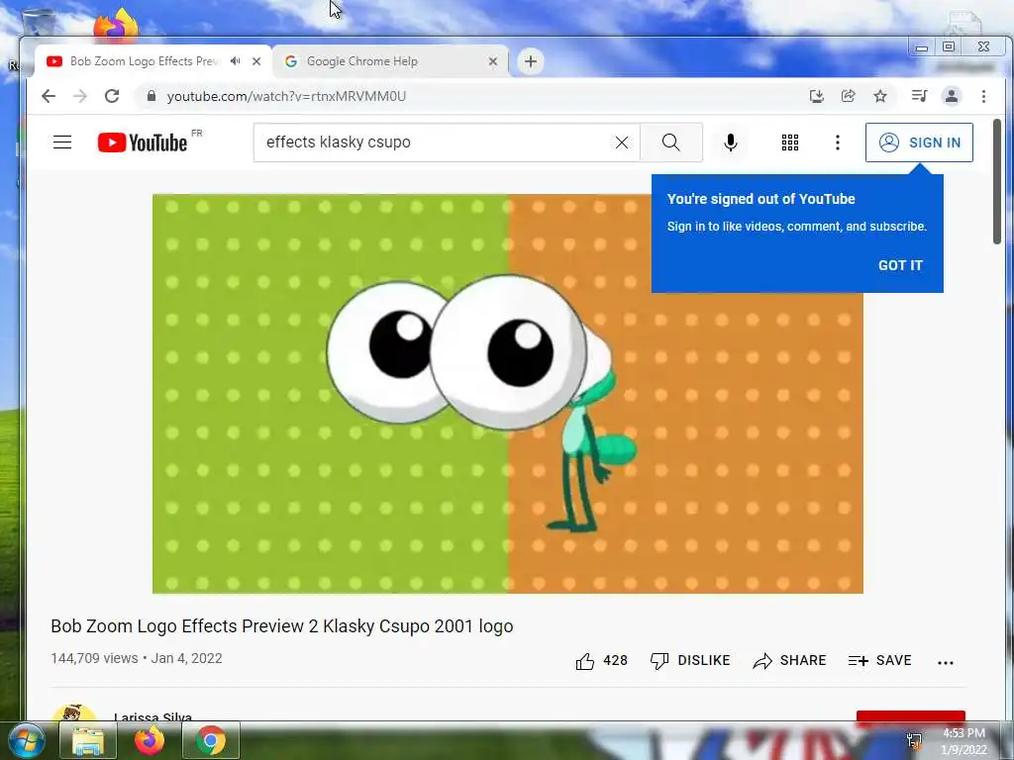1014x760 pixels.
Task: Open Chrome media controls icon
Action: pos(919,96)
